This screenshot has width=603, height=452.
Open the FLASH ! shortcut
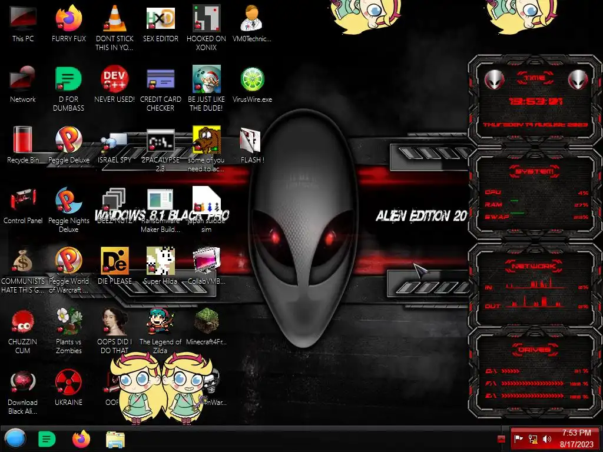[252, 145]
